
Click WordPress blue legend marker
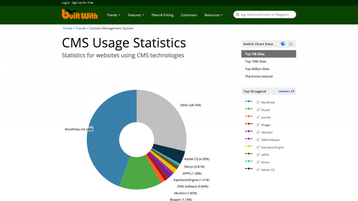click(x=249, y=101)
